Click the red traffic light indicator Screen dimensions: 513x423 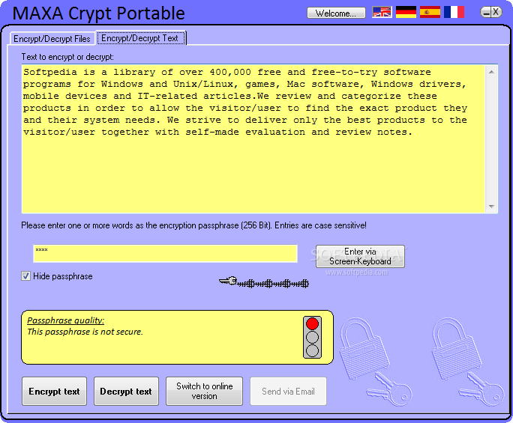312,323
